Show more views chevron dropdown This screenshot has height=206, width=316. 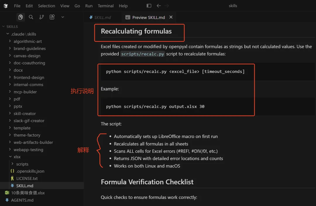tap(63, 17)
